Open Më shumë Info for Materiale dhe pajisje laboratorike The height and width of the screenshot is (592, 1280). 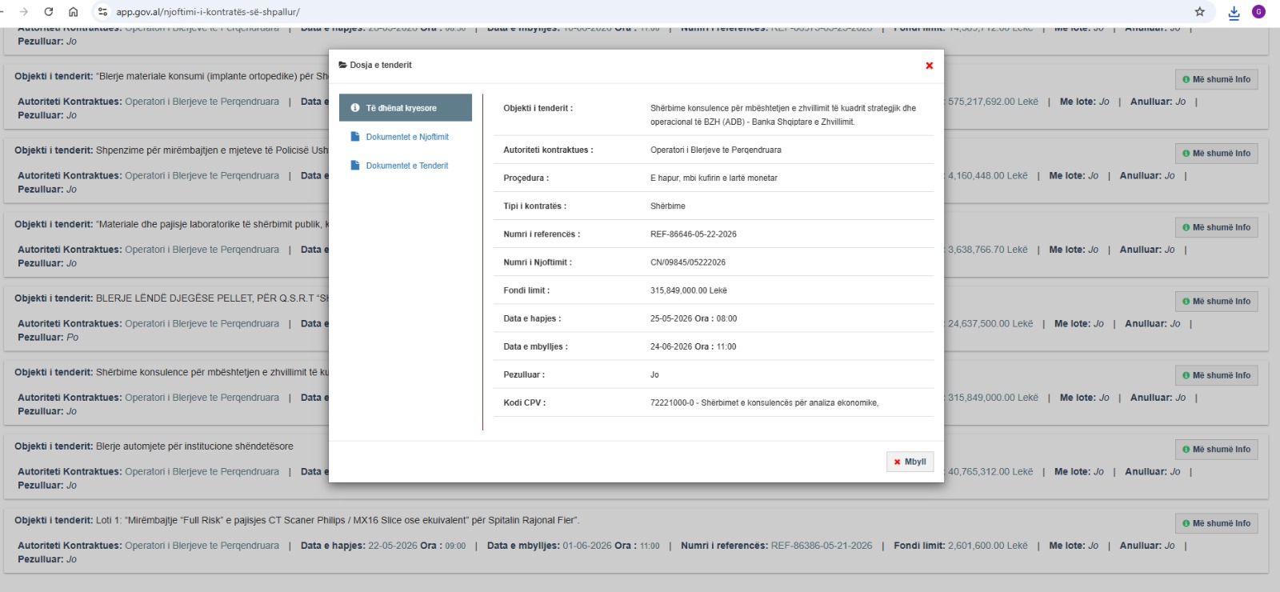[1216, 227]
